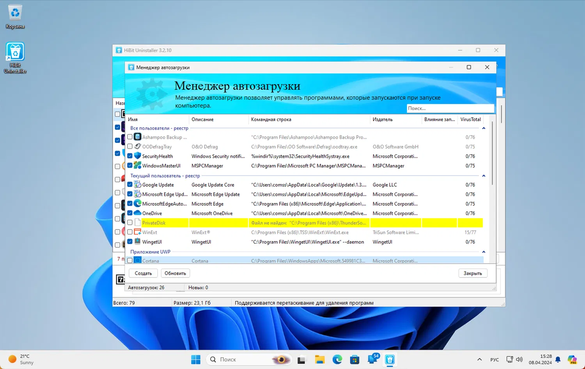Click the volume speaker tray icon
585x369 pixels.
(x=519, y=359)
